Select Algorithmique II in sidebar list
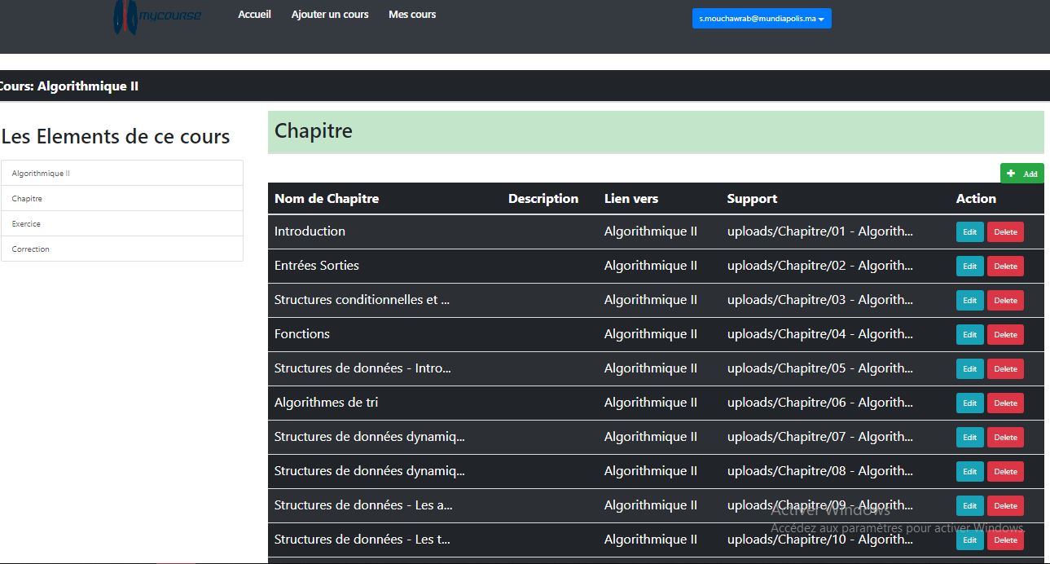1050x564 pixels. (x=122, y=174)
